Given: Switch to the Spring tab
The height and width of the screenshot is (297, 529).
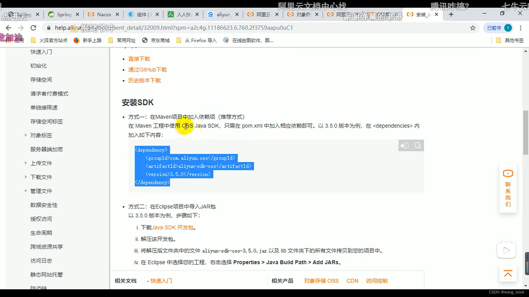Looking at the screenshot, I should [x=64, y=14].
